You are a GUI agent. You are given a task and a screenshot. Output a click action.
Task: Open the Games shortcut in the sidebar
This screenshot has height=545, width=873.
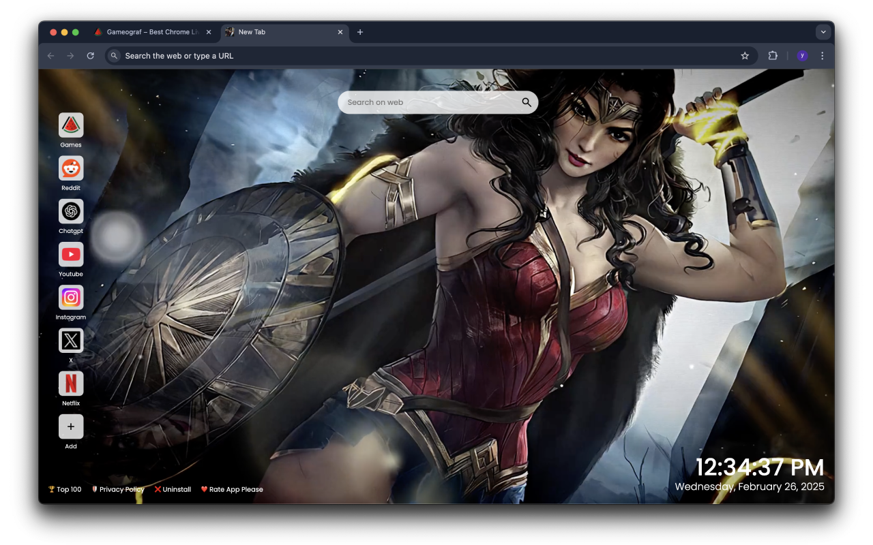71,125
